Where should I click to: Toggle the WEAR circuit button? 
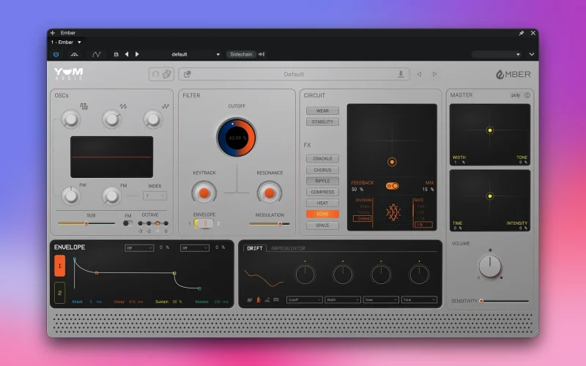pyautogui.click(x=322, y=111)
